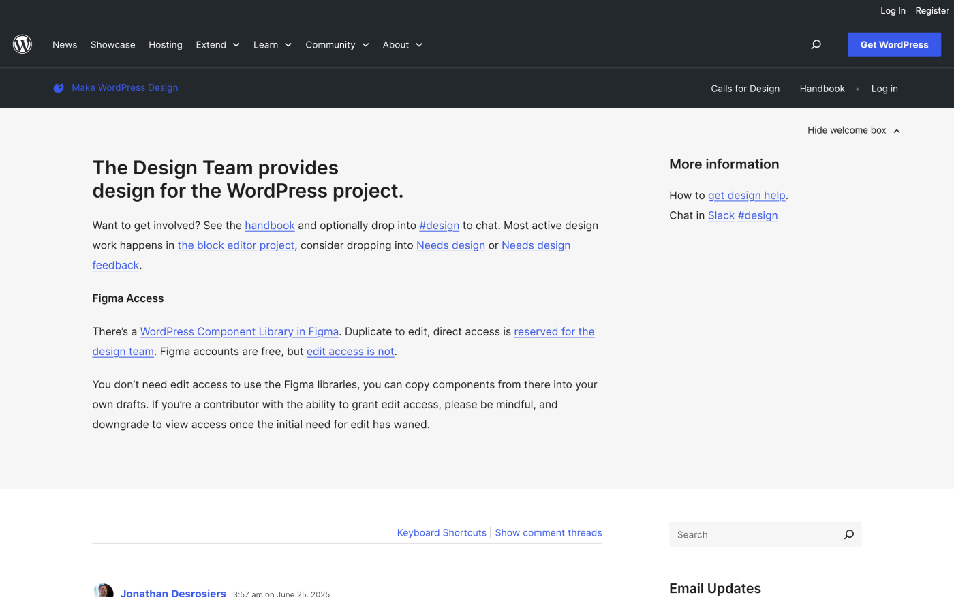The width and height of the screenshot is (954, 597).
Task: Open the get design help link
Action: (746, 195)
